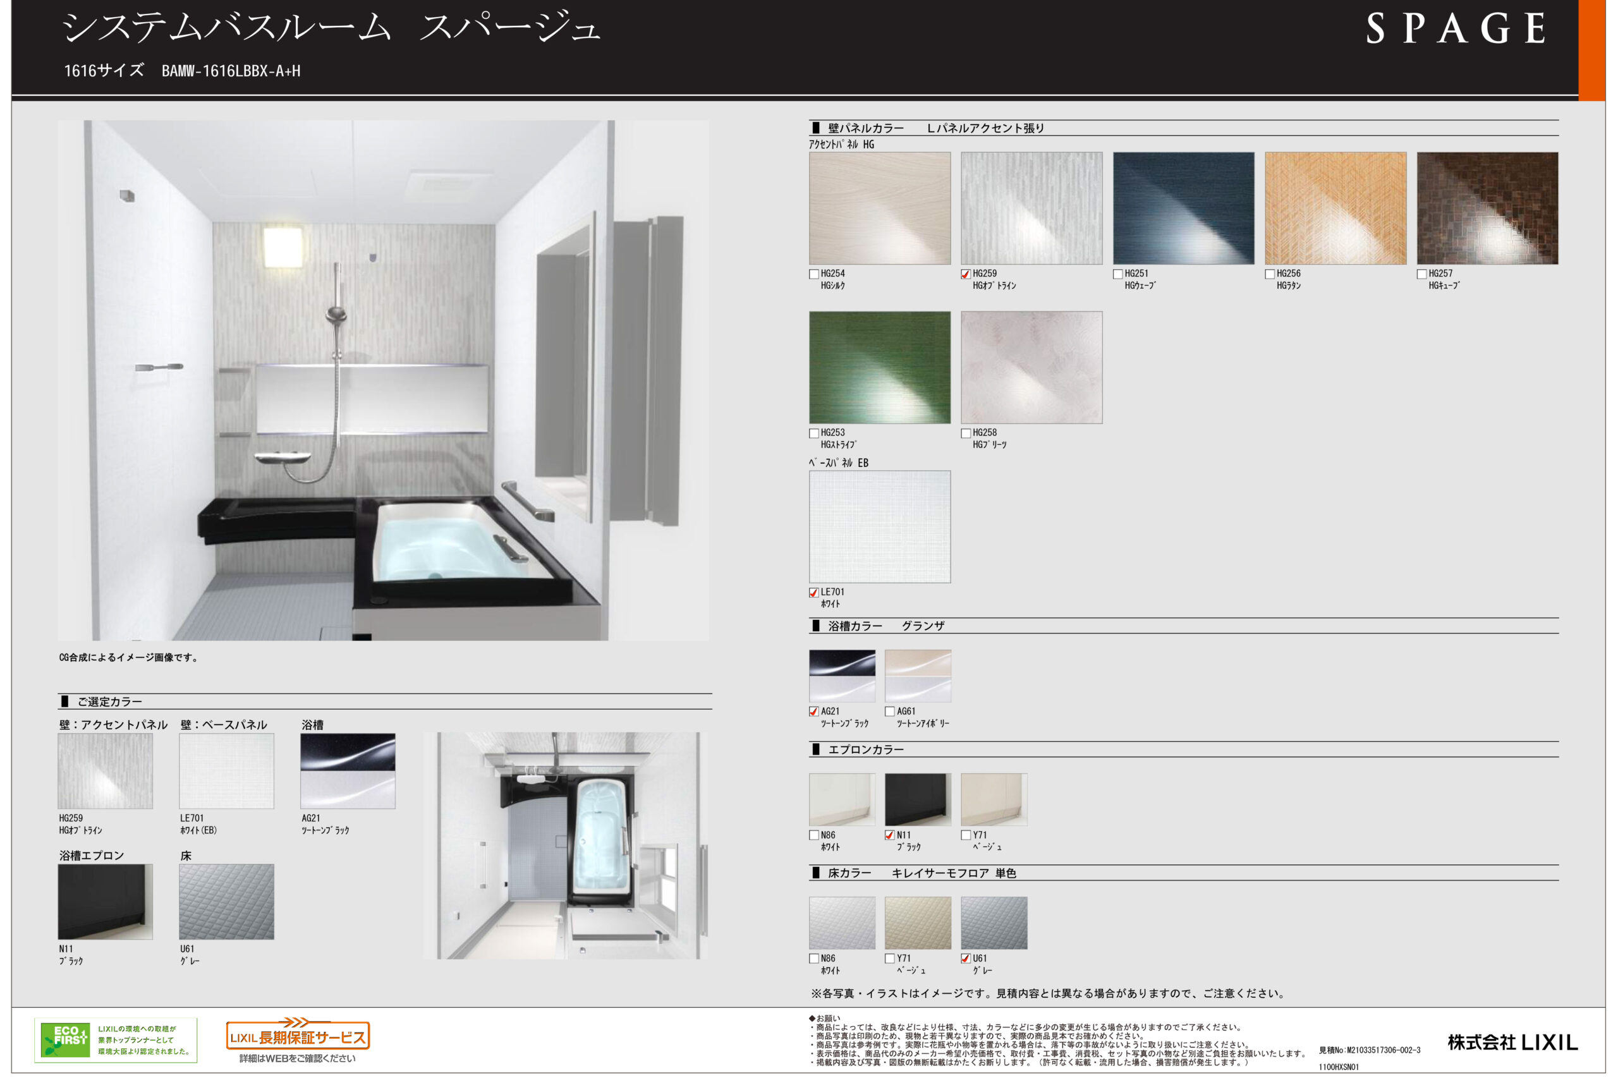Select the 浴槽カラー グランザ section heading
The width and height of the screenshot is (1618, 1085).
click(878, 626)
